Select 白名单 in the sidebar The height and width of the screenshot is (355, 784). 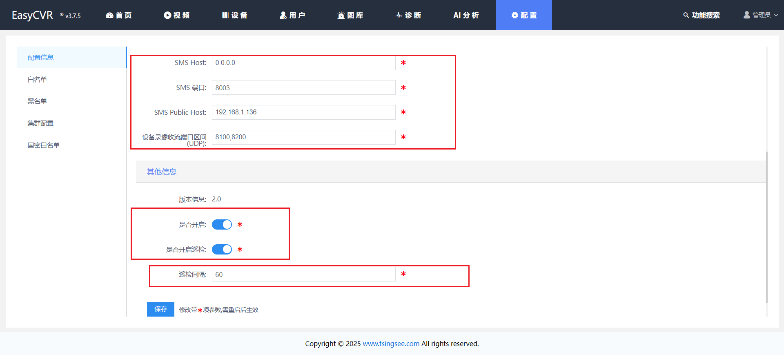click(37, 79)
